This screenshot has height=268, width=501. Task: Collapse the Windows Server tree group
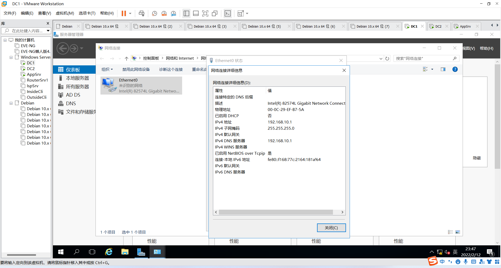coord(11,57)
